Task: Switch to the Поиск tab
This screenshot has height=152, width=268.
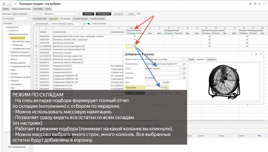Action: point(48,9)
